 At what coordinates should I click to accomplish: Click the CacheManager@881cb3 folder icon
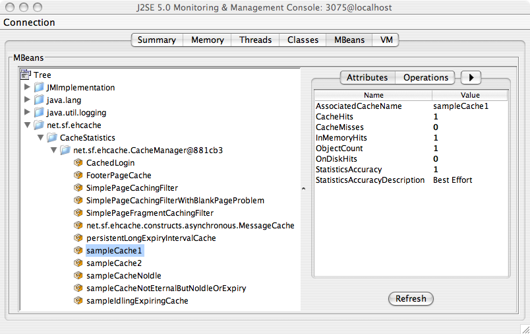pyautogui.click(x=65, y=150)
